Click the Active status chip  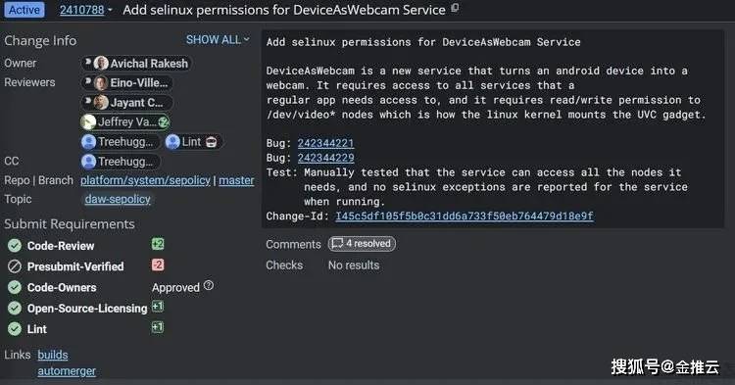click(x=24, y=10)
